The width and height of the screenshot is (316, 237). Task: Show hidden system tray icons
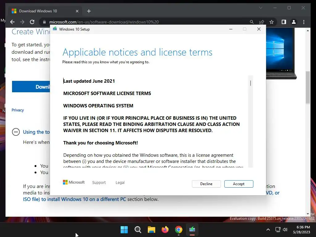point(268,230)
